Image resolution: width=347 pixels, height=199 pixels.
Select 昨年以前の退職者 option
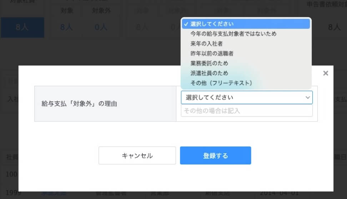point(212,53)
